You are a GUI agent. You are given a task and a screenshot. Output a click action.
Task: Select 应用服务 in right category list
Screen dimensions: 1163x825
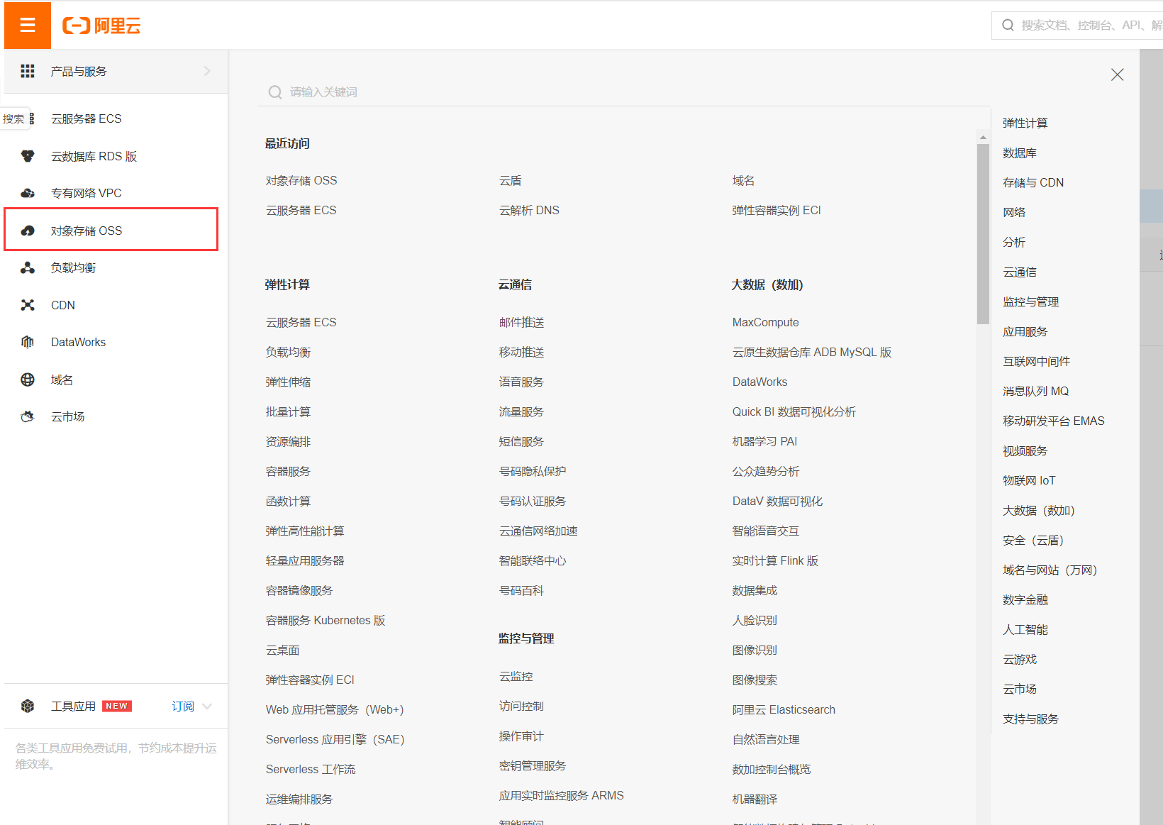tap(1025, 331)
